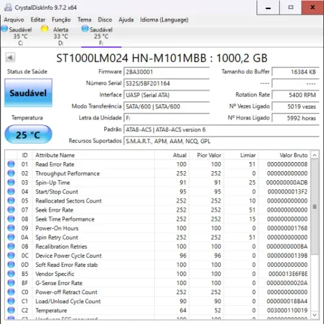Click the CrystalDiskInfo app icon in title bar
324x324 pixels.
point(8,8)
